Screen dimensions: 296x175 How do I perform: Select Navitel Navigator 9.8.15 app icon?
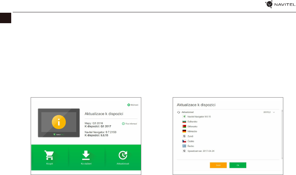[x=184, y=117]
